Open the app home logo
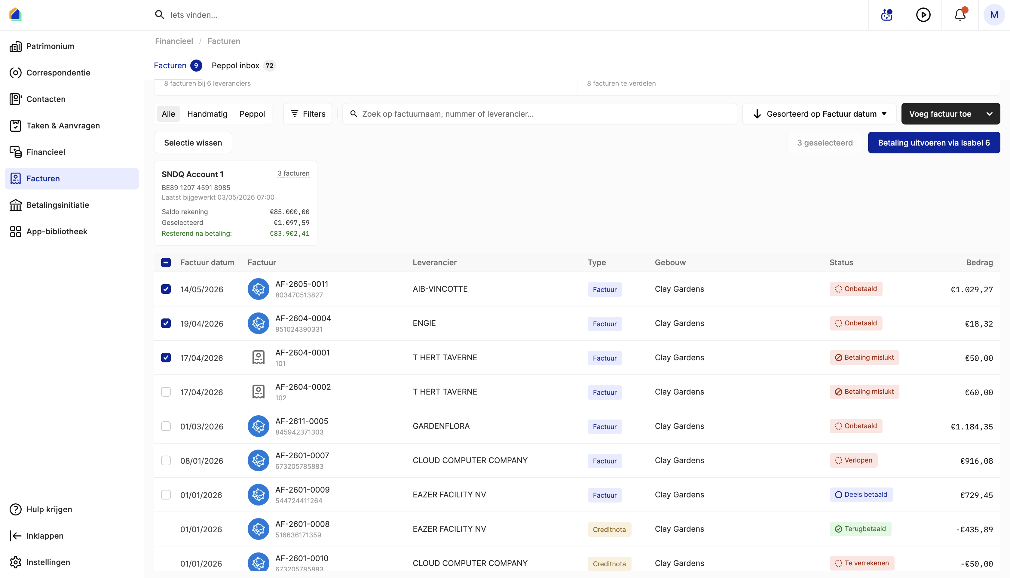The image size is (1010, 578). click(x=15, y=15)
